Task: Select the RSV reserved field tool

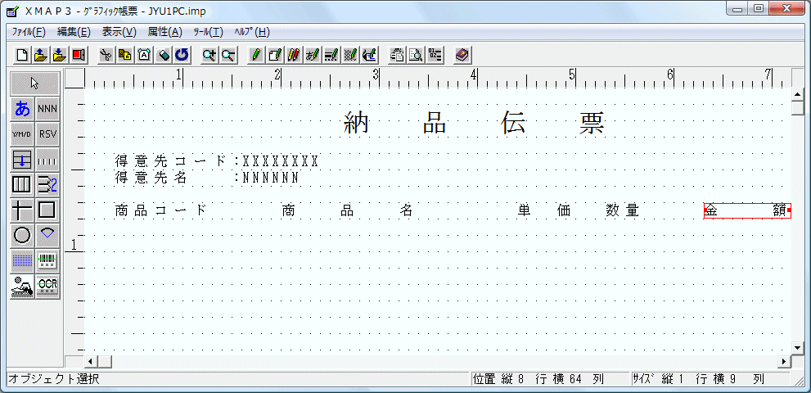Action: [47, 134]
